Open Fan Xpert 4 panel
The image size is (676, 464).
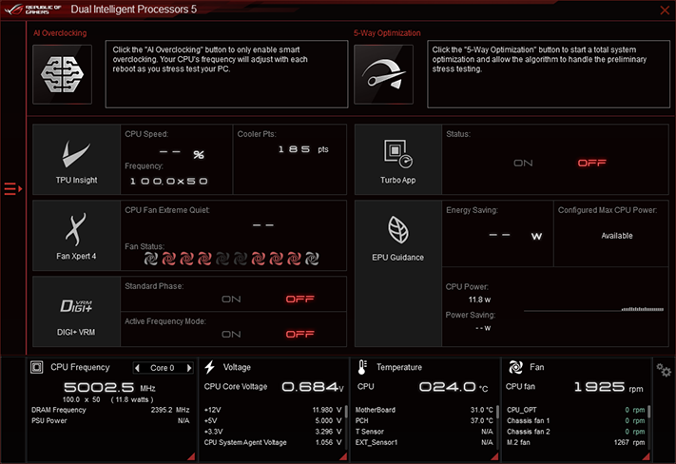coord(76,236)
